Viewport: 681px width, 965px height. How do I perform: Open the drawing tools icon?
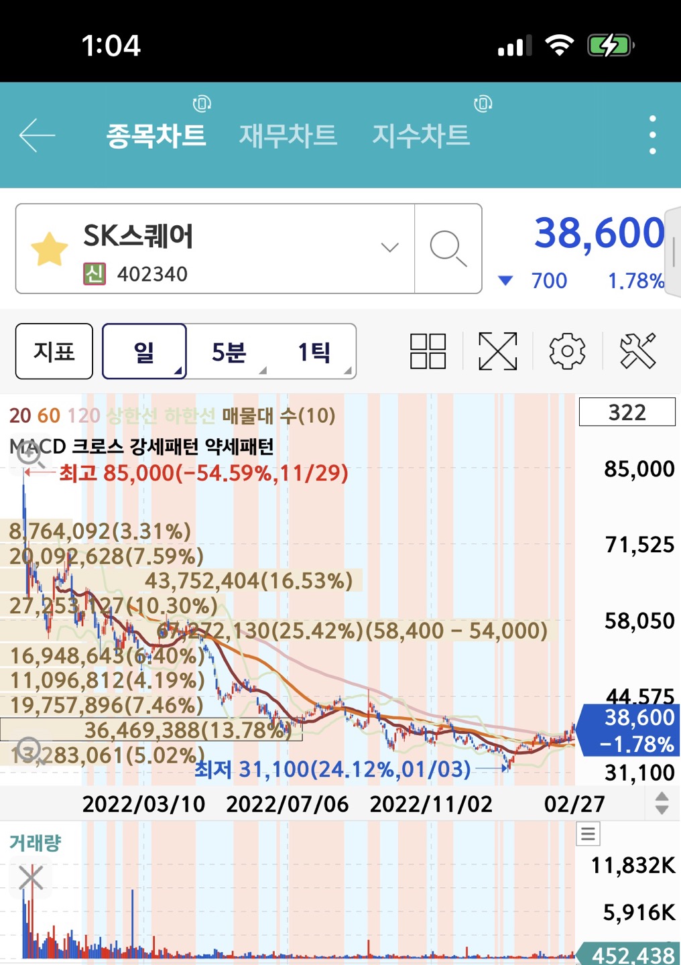[637, 351]
